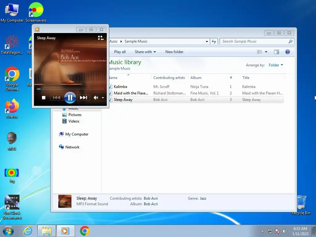316x237 pixels.
Task: Change the view with the view icon
Action: (x=259, y=52)
